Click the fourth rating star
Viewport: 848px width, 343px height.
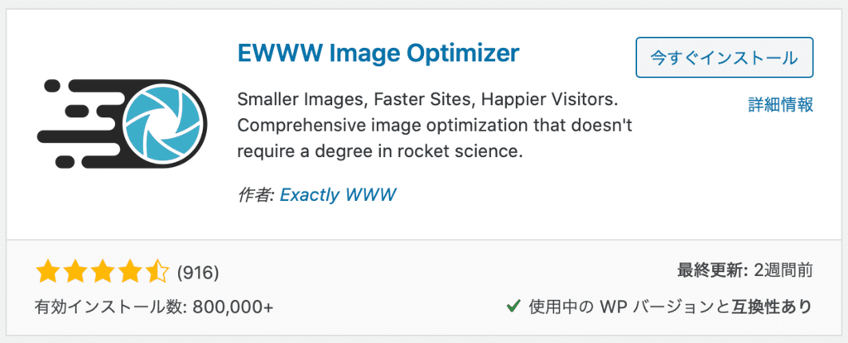coord(131,271)
